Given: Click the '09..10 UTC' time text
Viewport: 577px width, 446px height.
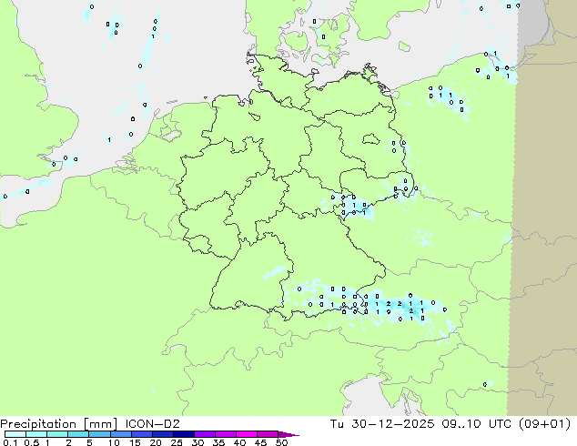Looking at the screenshot, I should pyautogui.click(x=477, y=424).
